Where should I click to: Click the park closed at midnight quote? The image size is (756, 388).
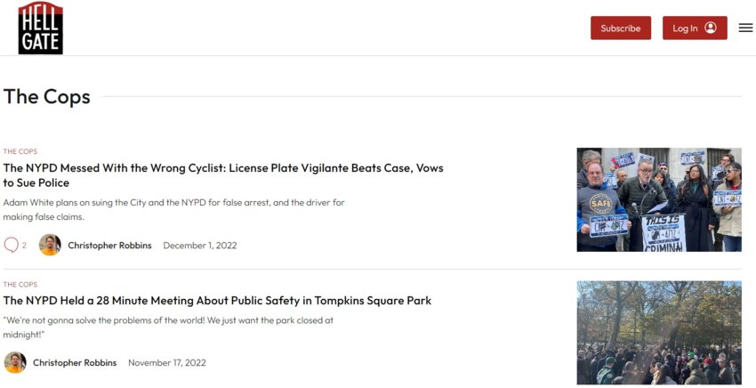pyautogui.click(x=168, y=327)
